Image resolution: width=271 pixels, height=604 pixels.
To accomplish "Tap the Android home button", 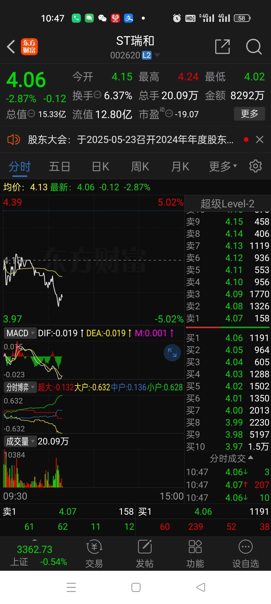I will (x=136, y=587).
